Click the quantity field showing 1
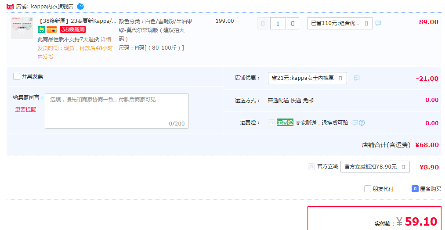This screenshot has height=230, width=445. coord(278,23)
